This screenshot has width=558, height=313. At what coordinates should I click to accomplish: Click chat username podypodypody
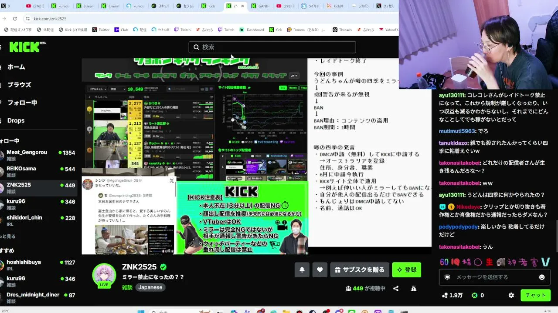(458, 226)
